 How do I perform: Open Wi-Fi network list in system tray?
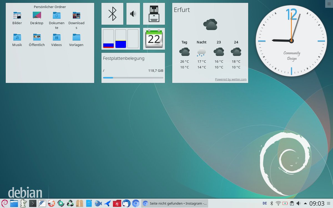pos(278,203)
